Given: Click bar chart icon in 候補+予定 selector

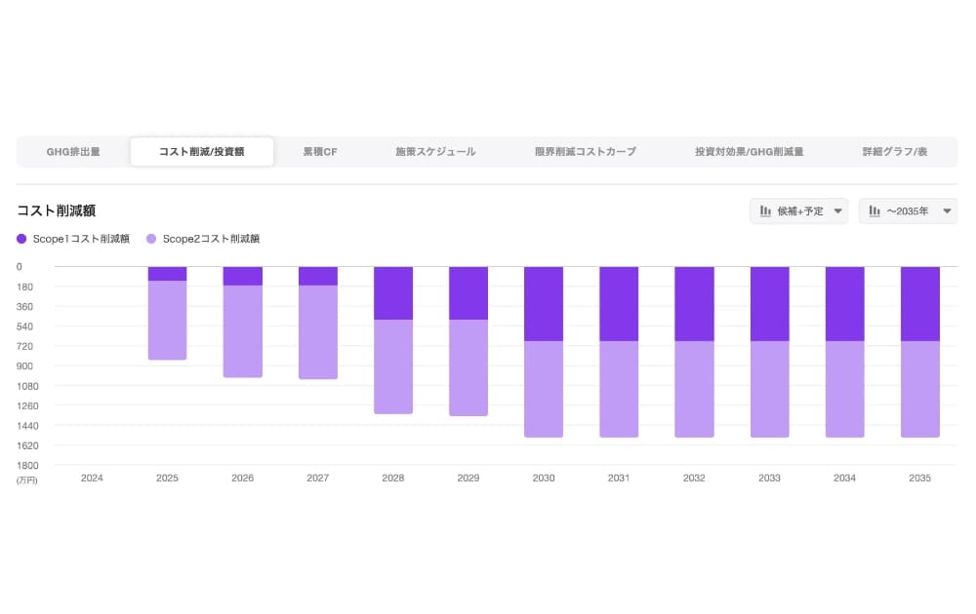Looking at the screenshot, I should 766,211.
